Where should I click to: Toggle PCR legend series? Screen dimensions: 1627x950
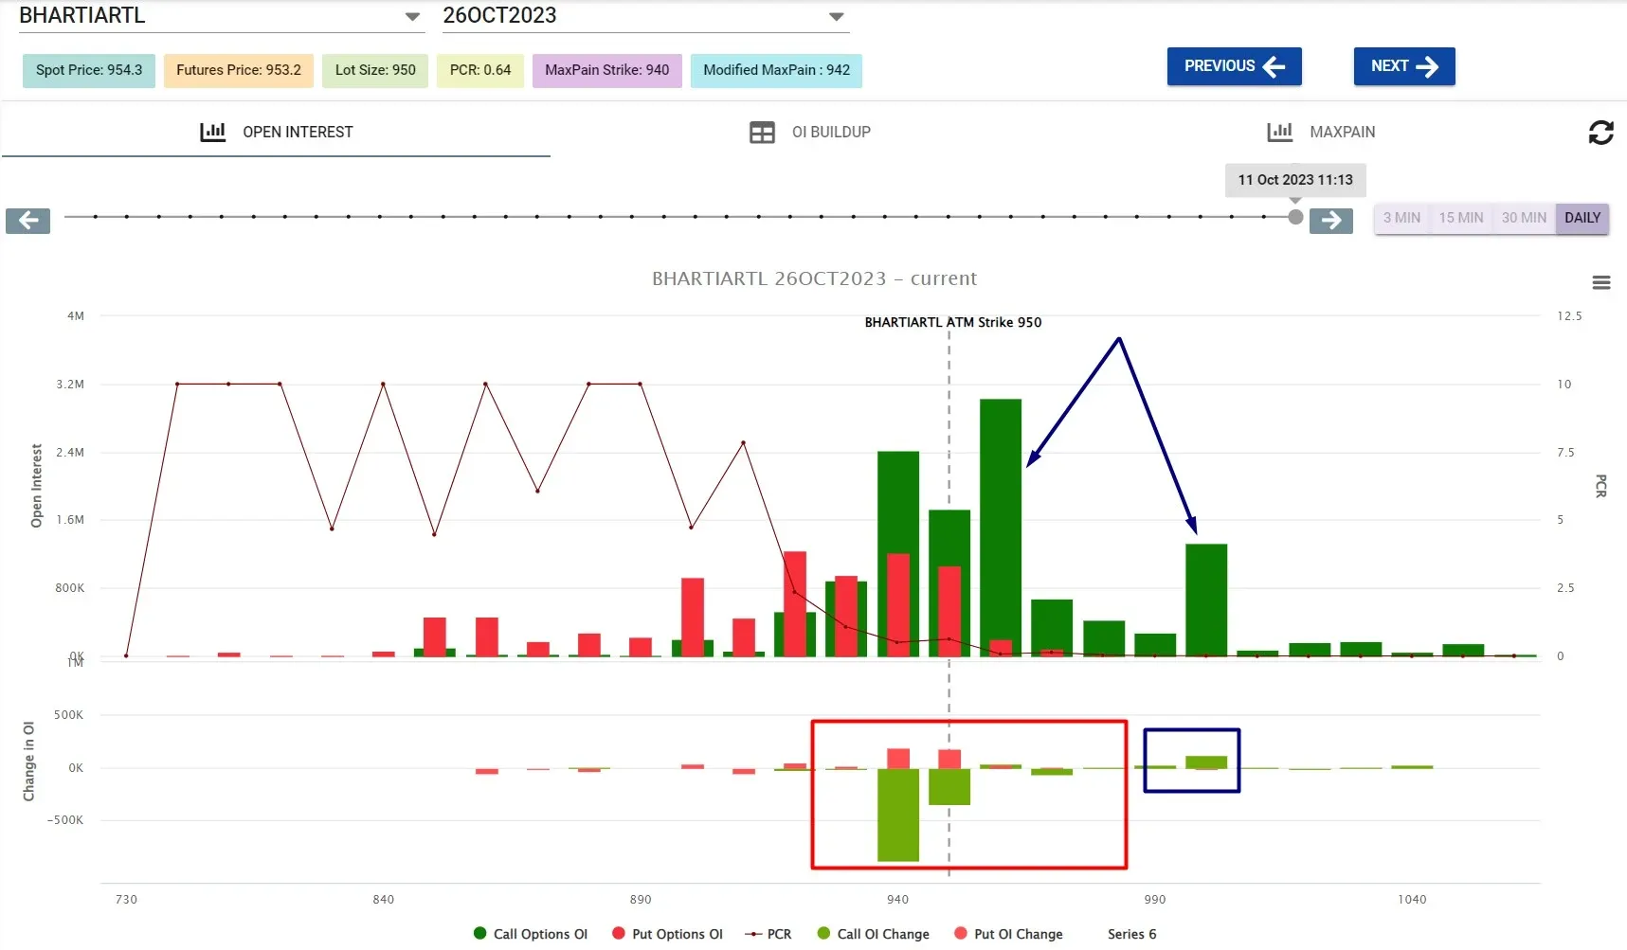(x=768, y=934)
